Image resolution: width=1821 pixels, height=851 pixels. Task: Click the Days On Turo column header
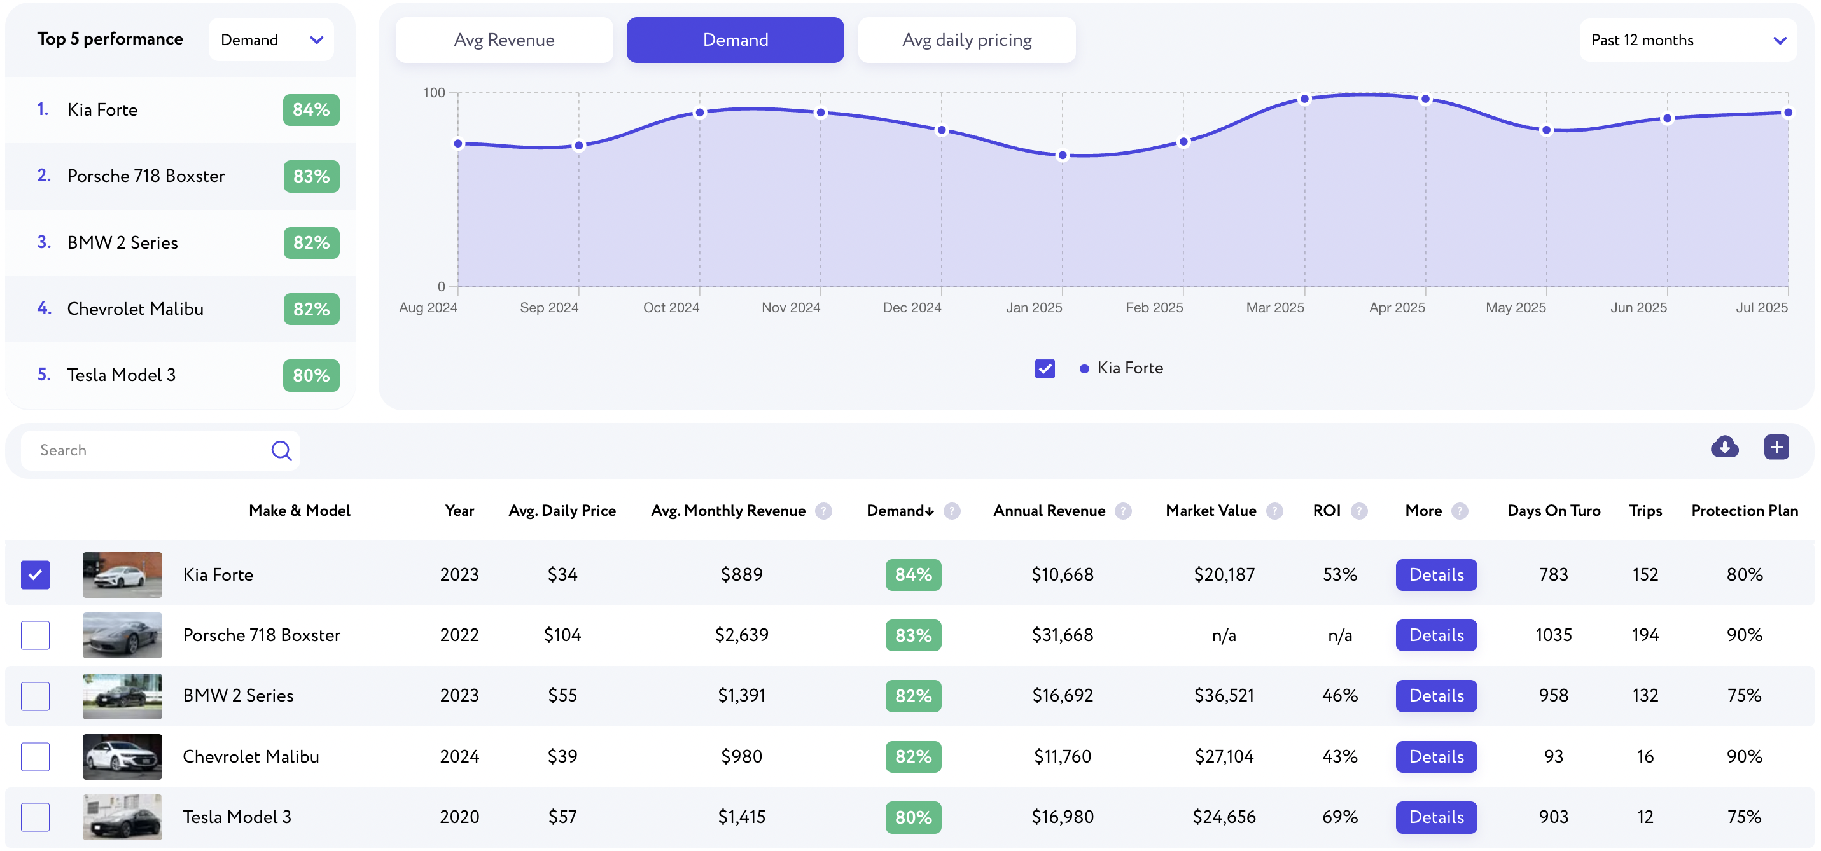[x=1554, y=510]
